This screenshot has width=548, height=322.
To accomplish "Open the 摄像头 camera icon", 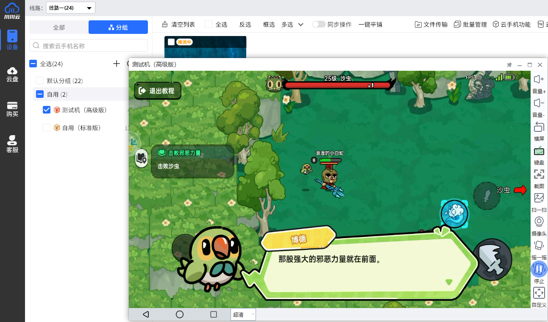I will [539, 222].
